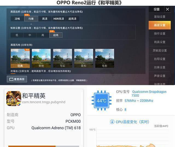Click the GPU value Qualcomm Adreno (TM) 618
The height and width of the screenshot is (147, 175).
pyautogui.click(x=56, y=128)
